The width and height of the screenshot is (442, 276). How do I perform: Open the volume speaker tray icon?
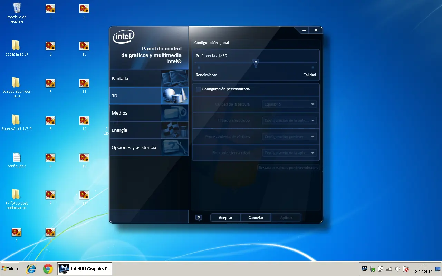pos(397,269)
